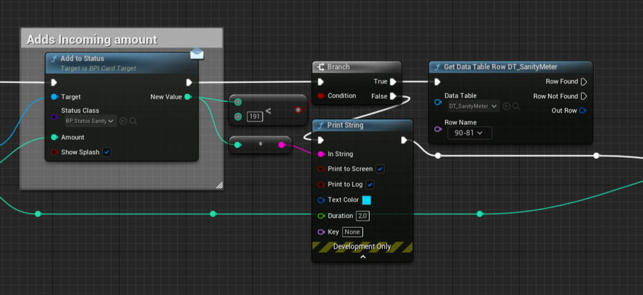Click the Duration value field
Screen dimensions: 643x295
(362, 216)
